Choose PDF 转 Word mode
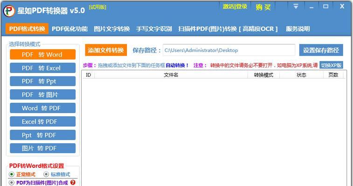The height and width of the screenshot is (186, 353). 42,54
